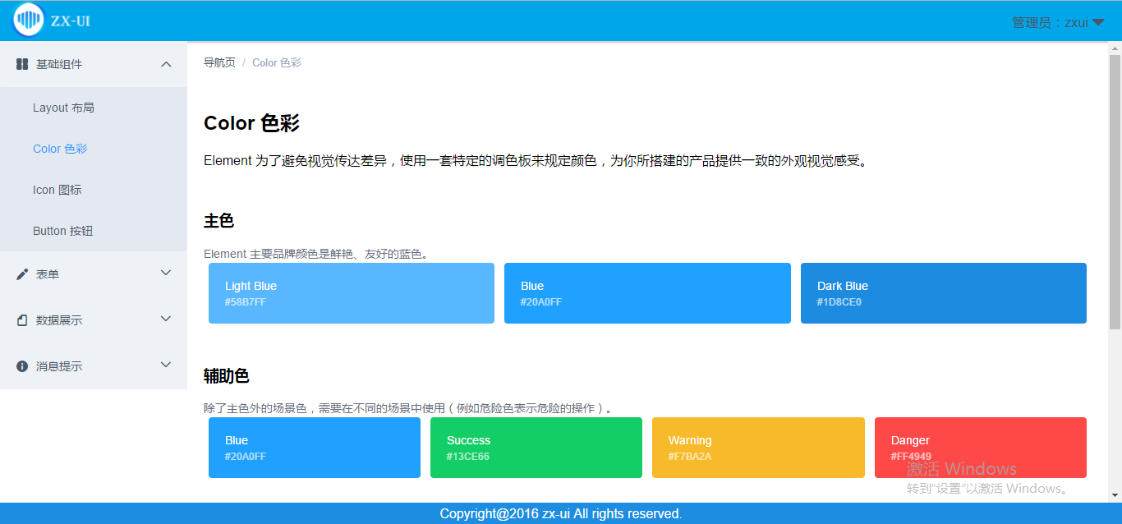Click the pencil icon beside 表单

(x=22, y=274)
